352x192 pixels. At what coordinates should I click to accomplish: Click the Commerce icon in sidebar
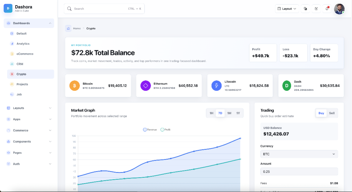coord(8,130)
